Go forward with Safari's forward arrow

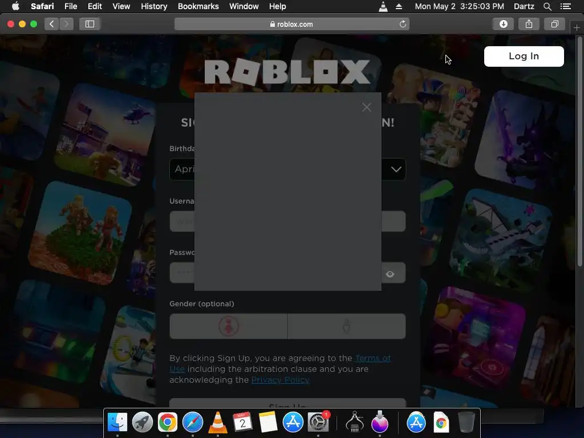(x=66, y=24)
